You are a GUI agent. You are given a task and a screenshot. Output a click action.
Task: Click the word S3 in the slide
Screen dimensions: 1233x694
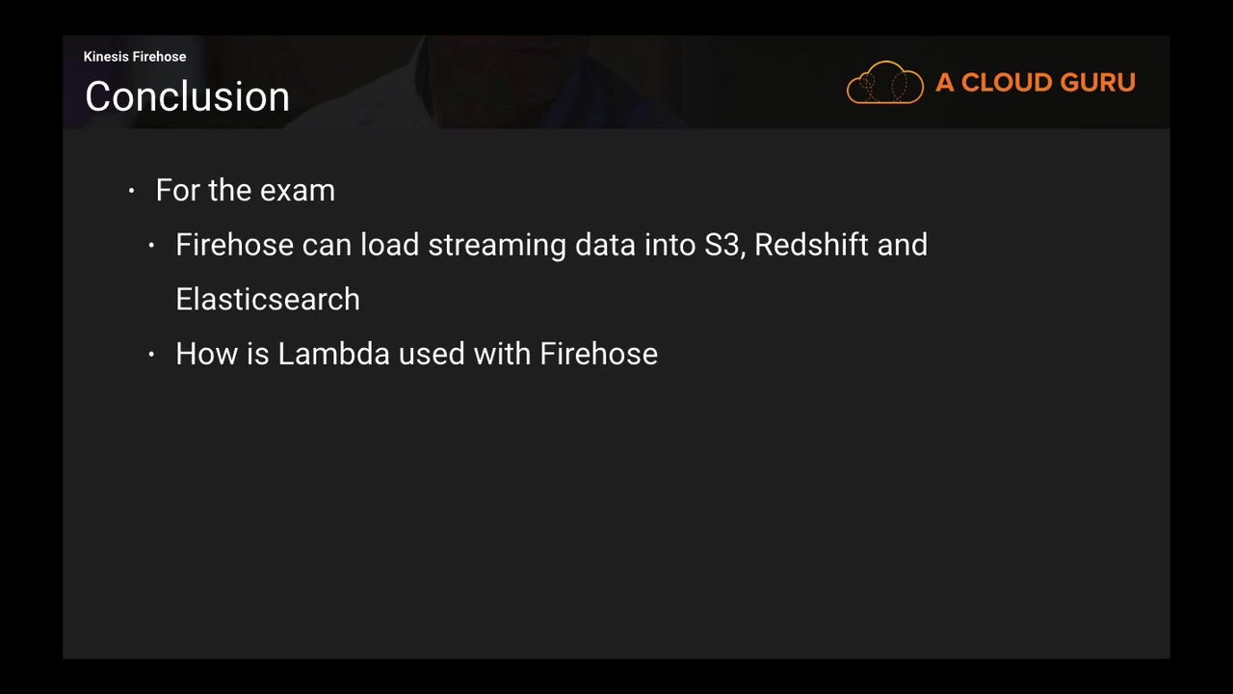click(723, 245)
